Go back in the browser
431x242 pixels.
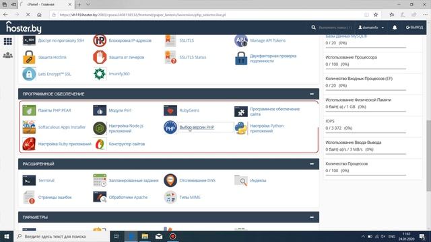[5, 15]
